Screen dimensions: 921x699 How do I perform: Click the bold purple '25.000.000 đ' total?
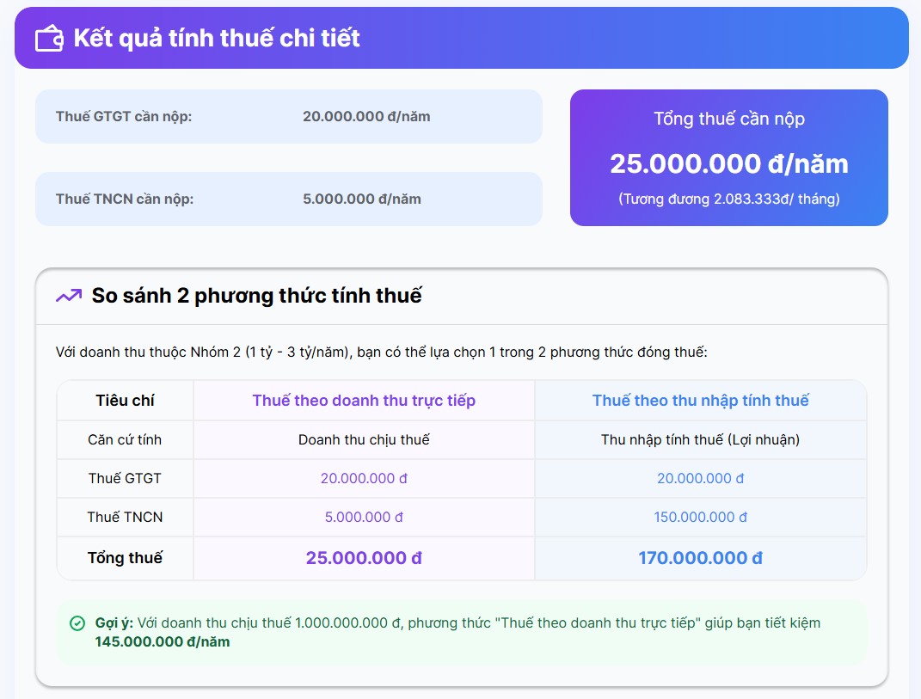364,558
